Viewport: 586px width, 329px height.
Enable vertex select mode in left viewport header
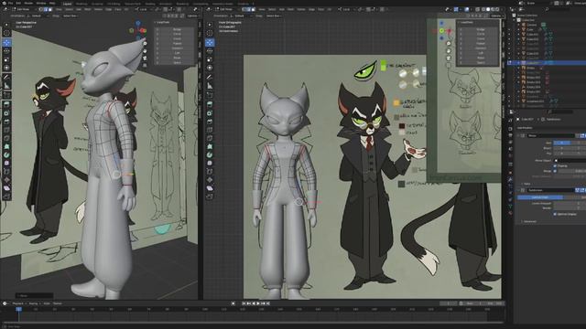[41, 9]
